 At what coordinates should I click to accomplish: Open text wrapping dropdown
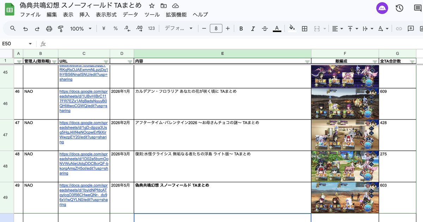pos(368,28)
